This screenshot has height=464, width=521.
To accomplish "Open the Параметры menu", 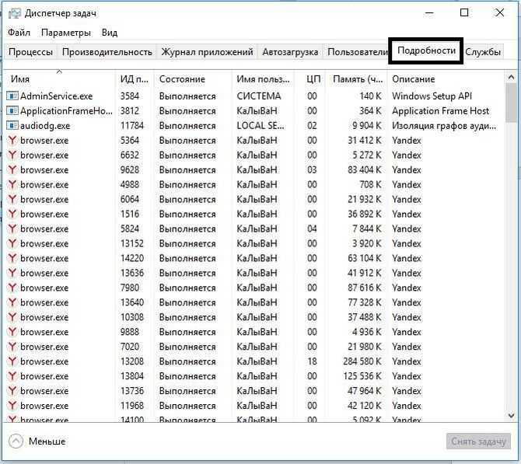I will (x=66, y=33).
